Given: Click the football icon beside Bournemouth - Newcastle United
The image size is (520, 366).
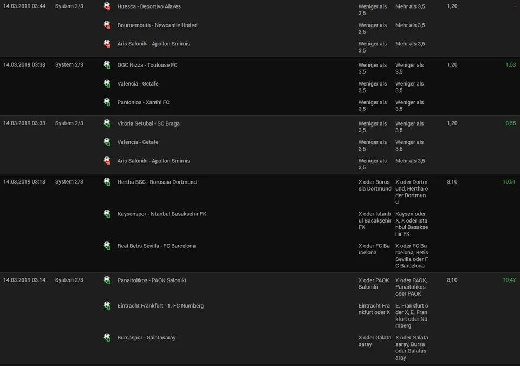Looking at the screenshot, I should pos(107,25).
